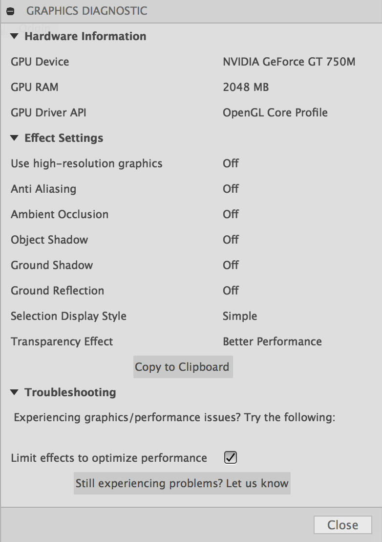Click the Selection Display Style value Simple

239,316
